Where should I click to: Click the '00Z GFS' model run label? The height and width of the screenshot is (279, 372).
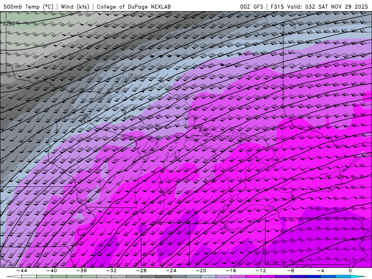(252, 7)
